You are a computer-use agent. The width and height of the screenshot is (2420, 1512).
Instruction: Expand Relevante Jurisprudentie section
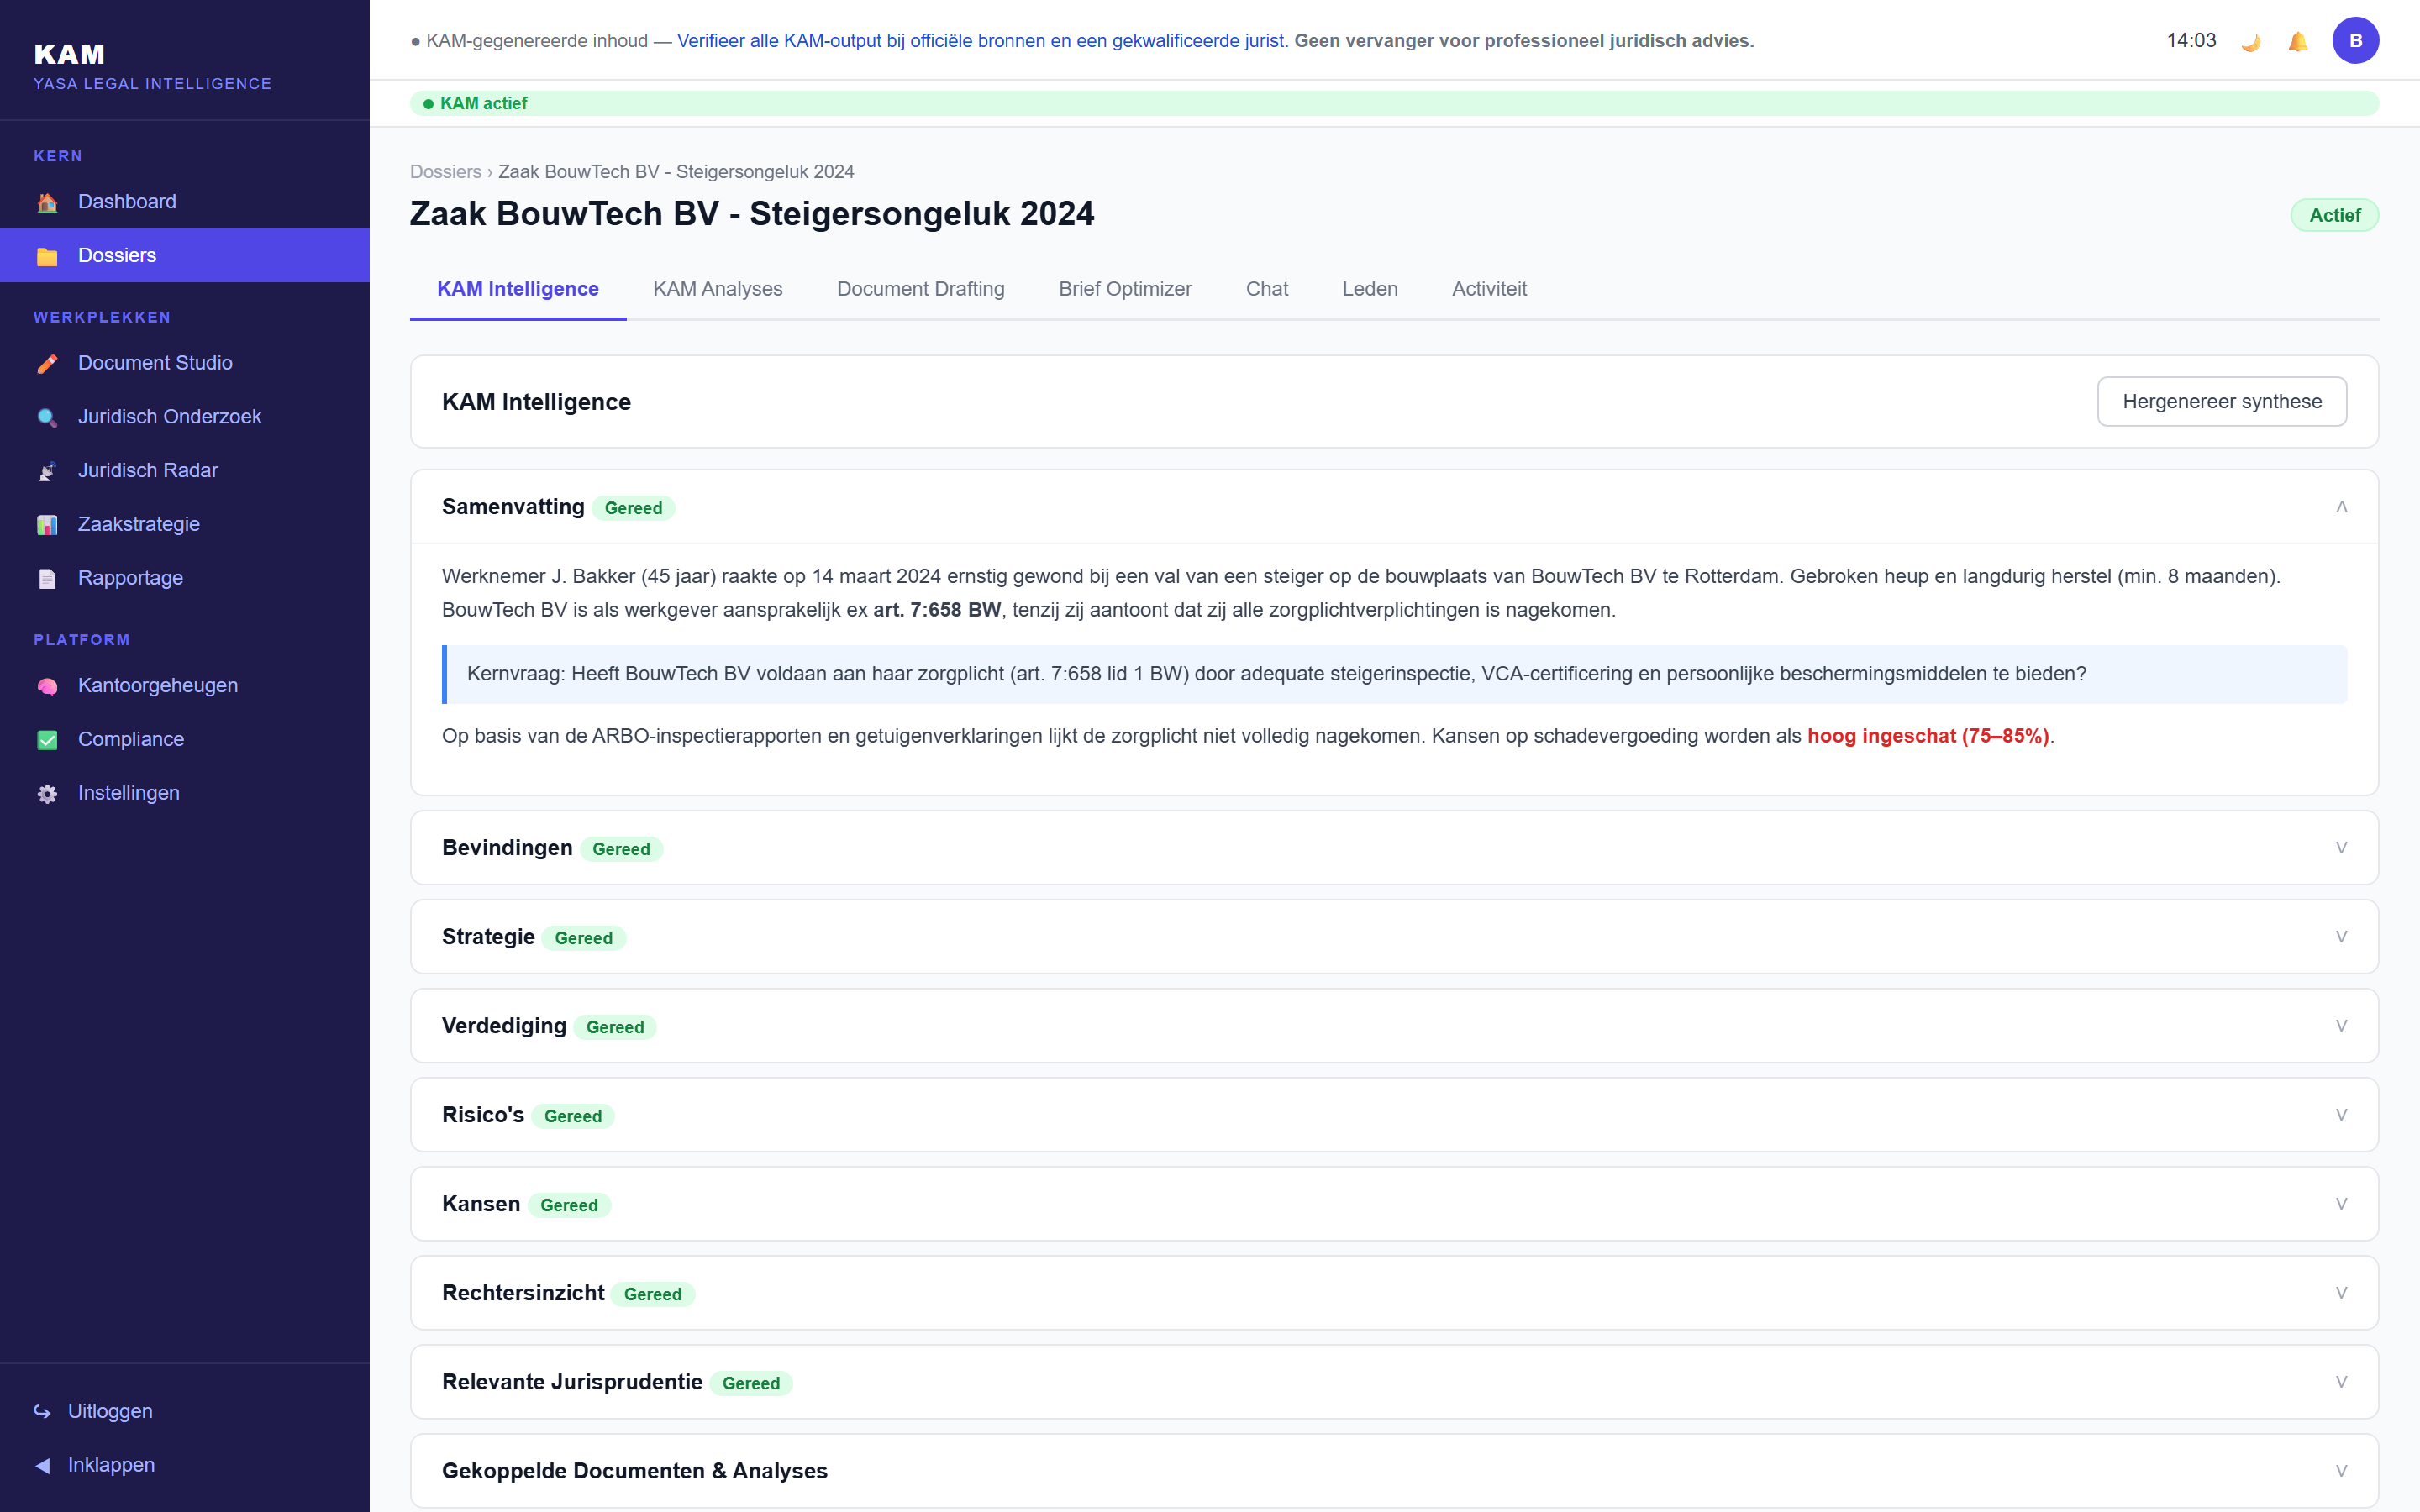[2341, 1382]
